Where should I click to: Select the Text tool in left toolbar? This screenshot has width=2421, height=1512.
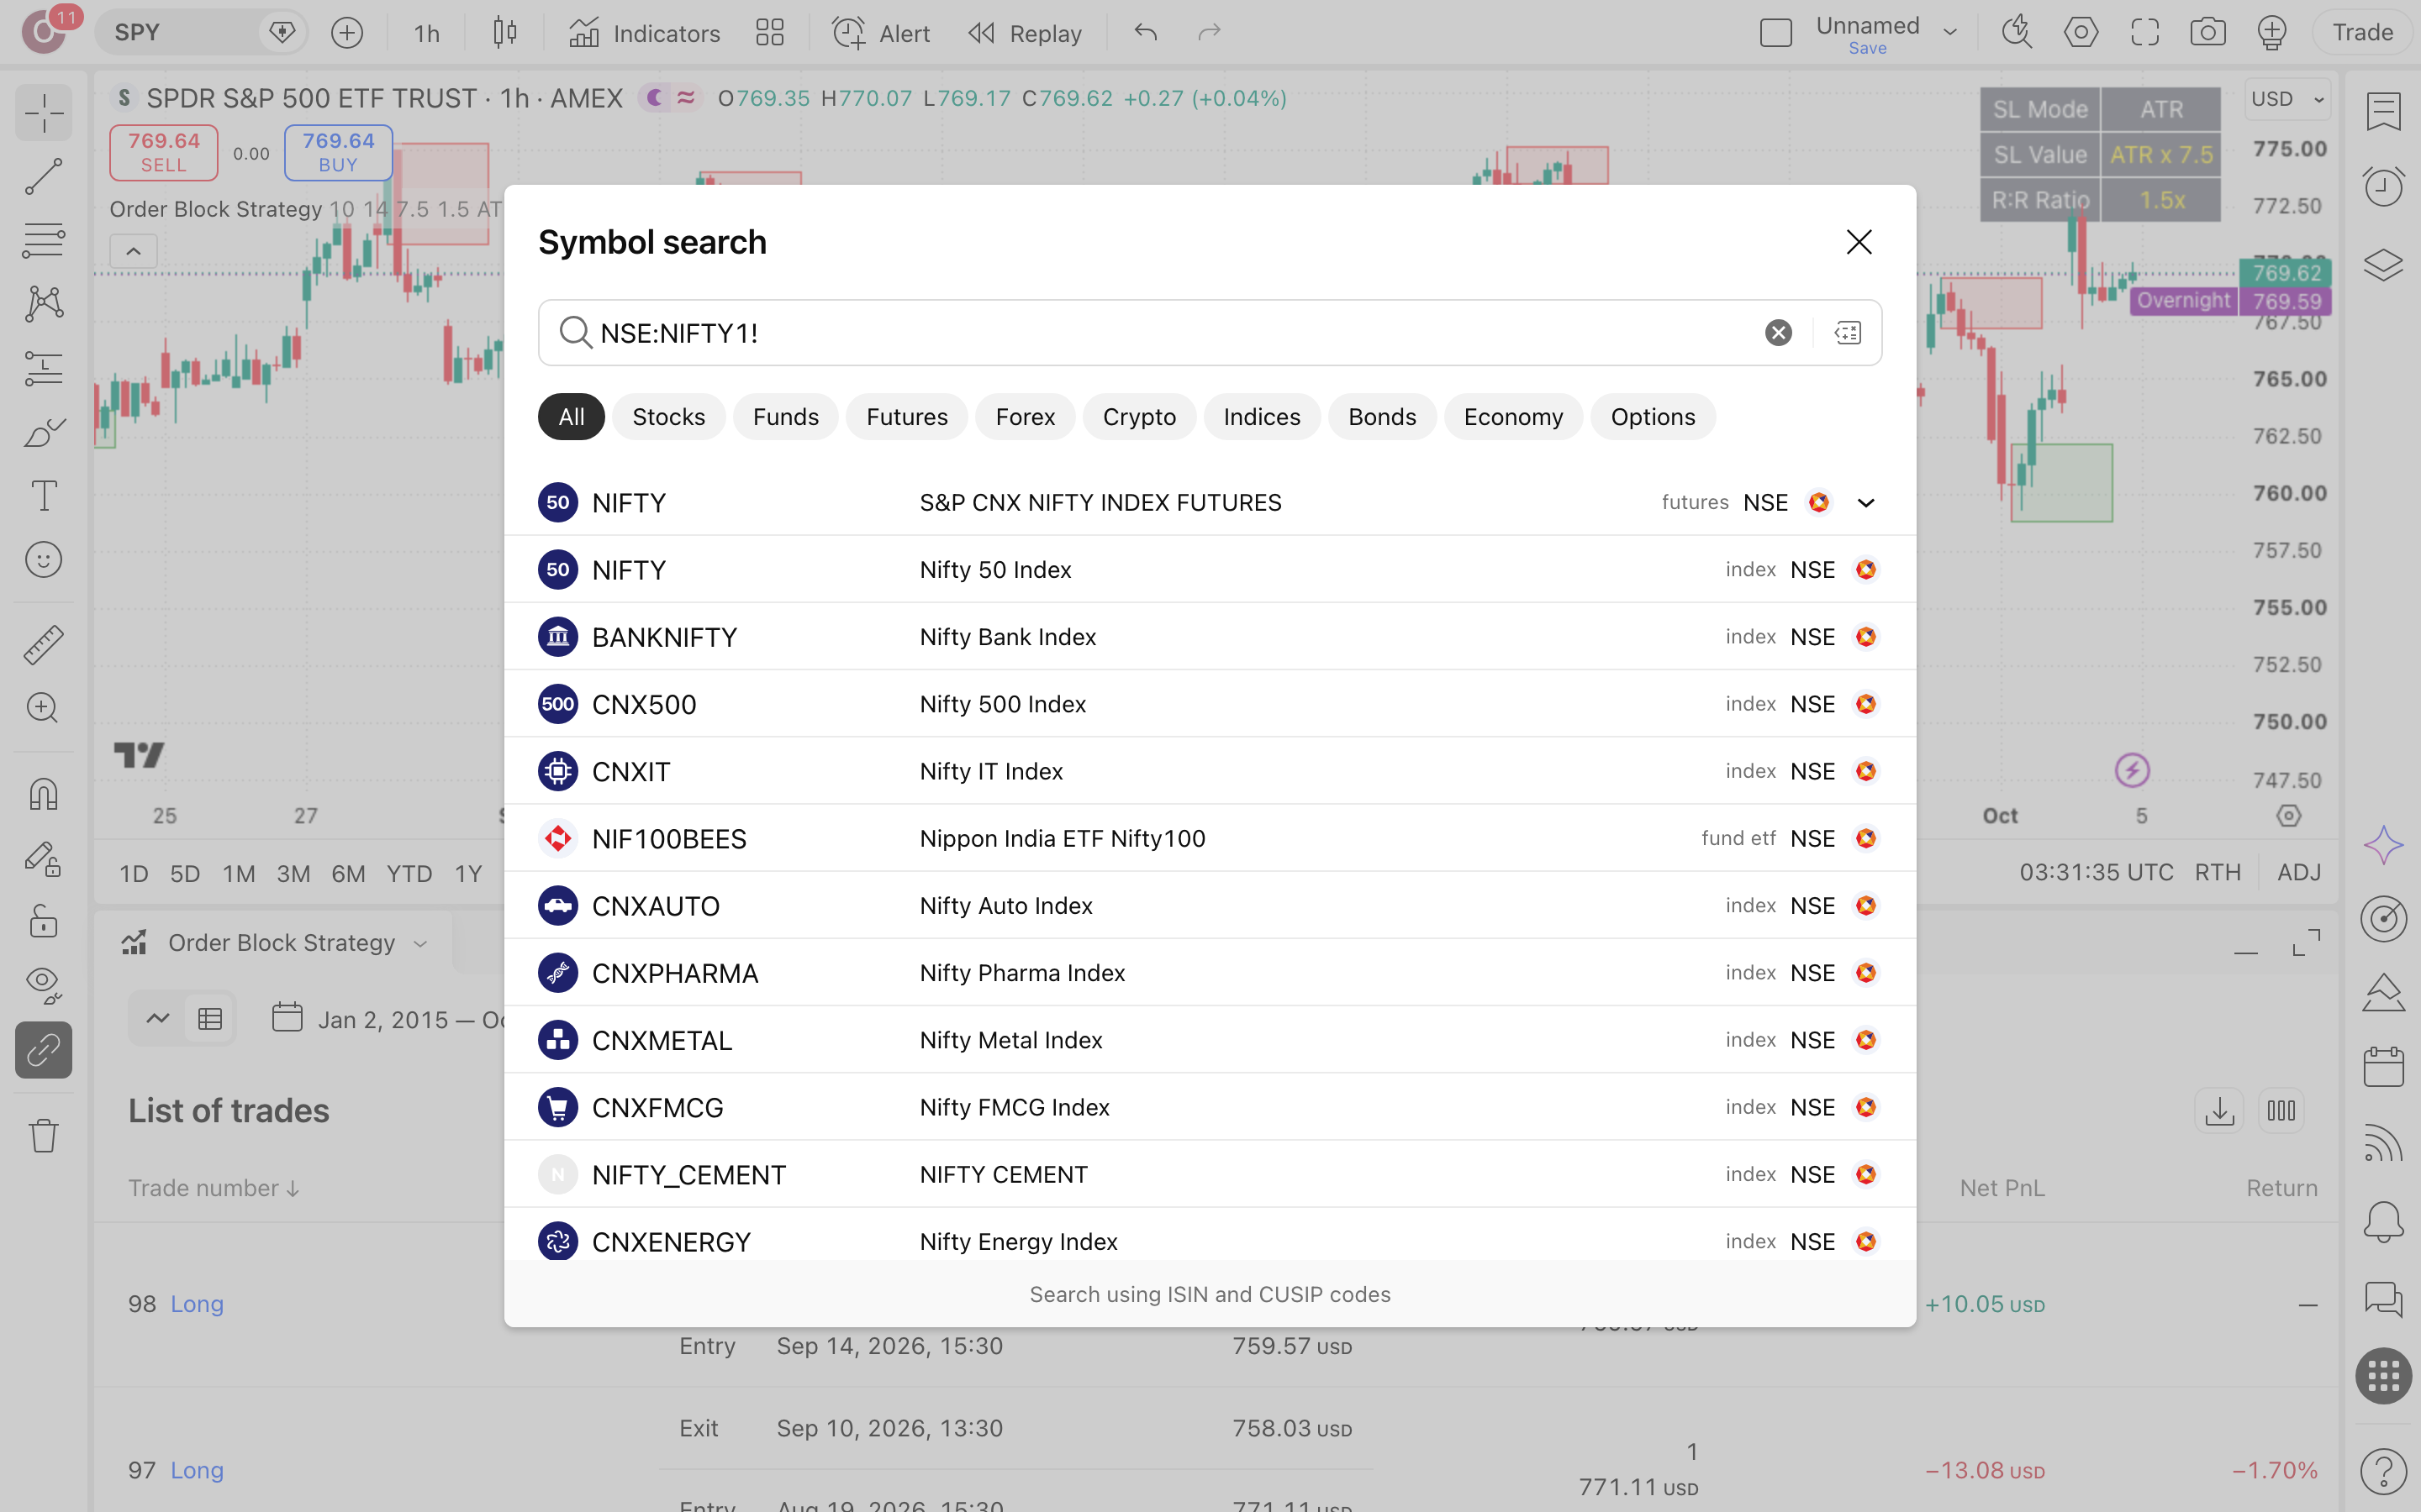click(43, 496)
